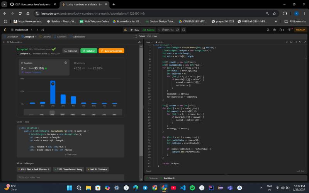Click Sync w/ LeetHub button
Viewport: 309px width, 193px height.
click(x=111, y=51)
